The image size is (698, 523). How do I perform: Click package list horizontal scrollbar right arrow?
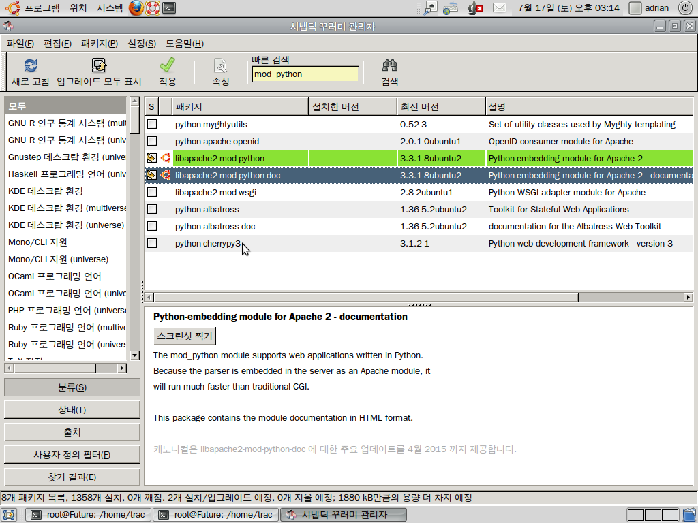coord(688,297)
